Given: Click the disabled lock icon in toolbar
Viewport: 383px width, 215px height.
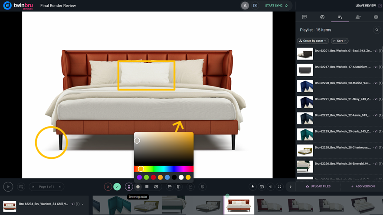Looking at the screenshot, I should tap(190, 187).
